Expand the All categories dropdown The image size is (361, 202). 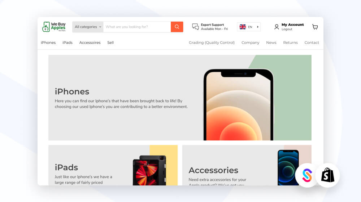coord(88,27)
